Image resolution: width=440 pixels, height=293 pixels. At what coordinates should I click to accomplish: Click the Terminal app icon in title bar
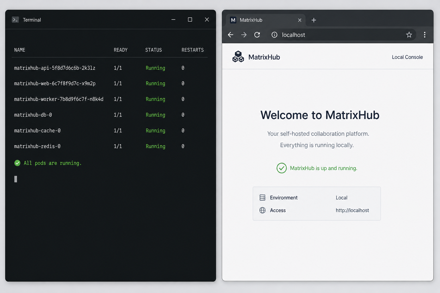[x=15, y=20]
